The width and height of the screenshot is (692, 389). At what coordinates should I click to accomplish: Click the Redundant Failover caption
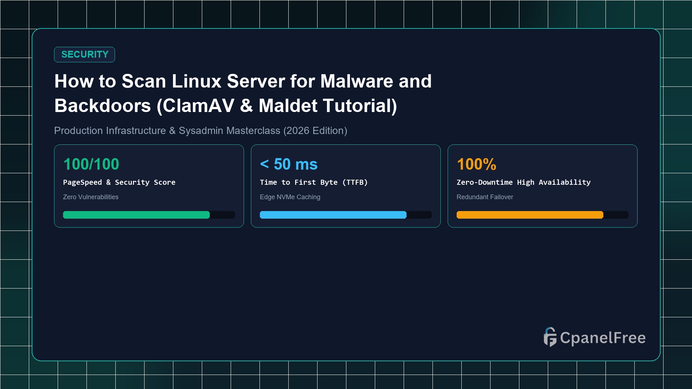pos(485,197)
